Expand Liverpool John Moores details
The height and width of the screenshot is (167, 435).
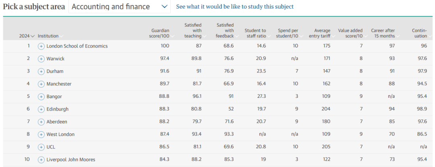(x=41, y=160)
